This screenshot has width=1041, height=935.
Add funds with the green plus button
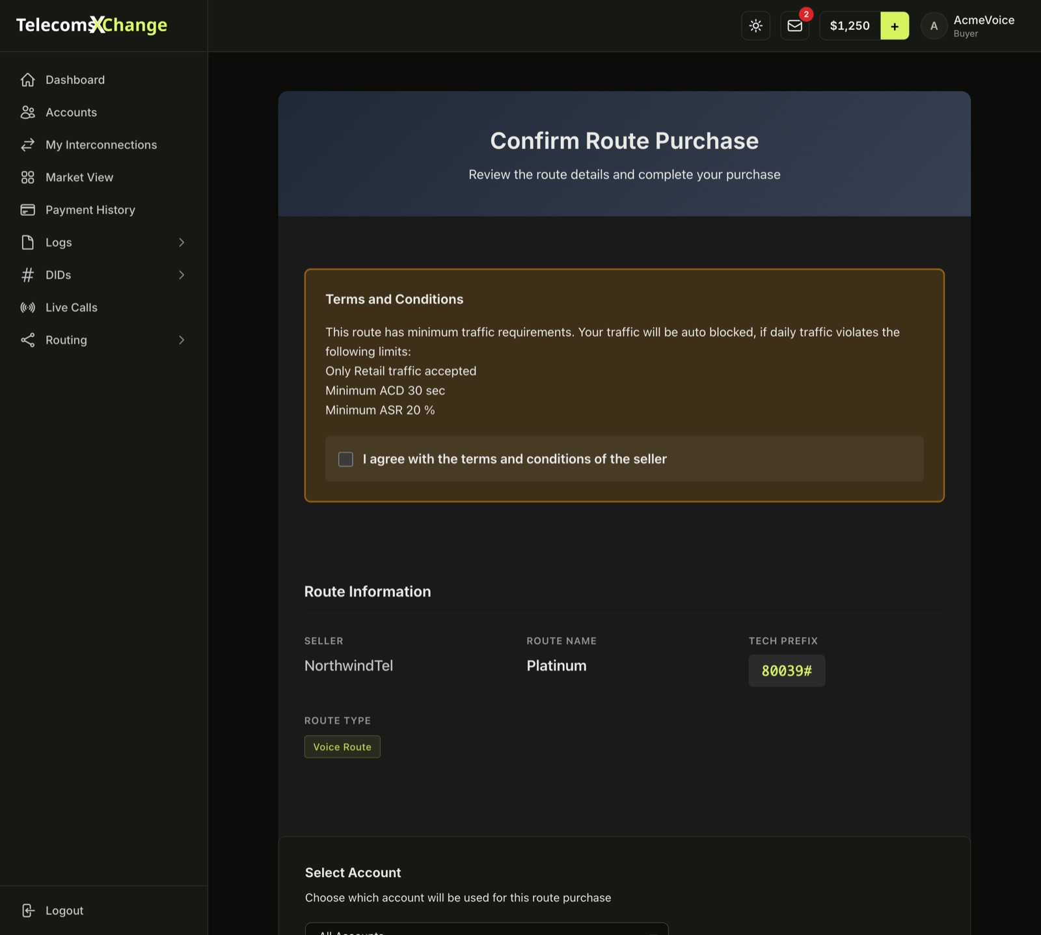(x=895, y=26)
